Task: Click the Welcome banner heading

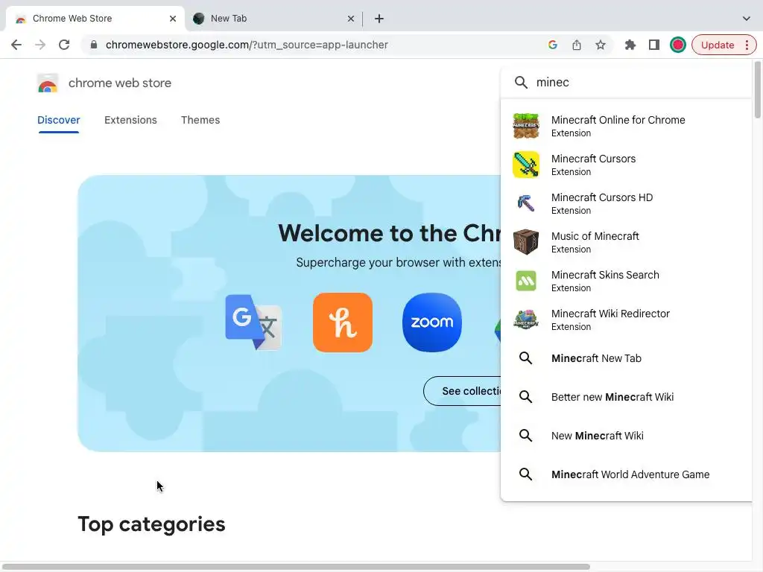Action: pyautogui.click(x=389, y=233)
